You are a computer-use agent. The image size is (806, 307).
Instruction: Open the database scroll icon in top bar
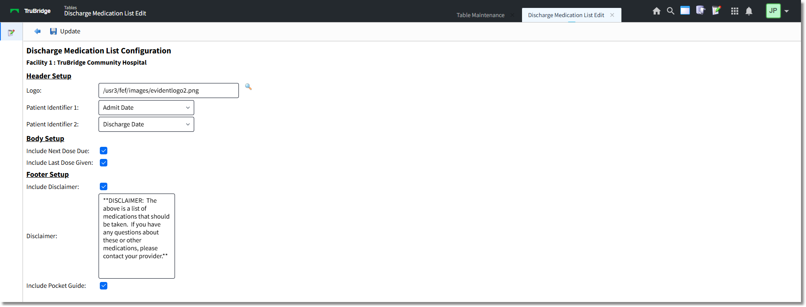701,10
